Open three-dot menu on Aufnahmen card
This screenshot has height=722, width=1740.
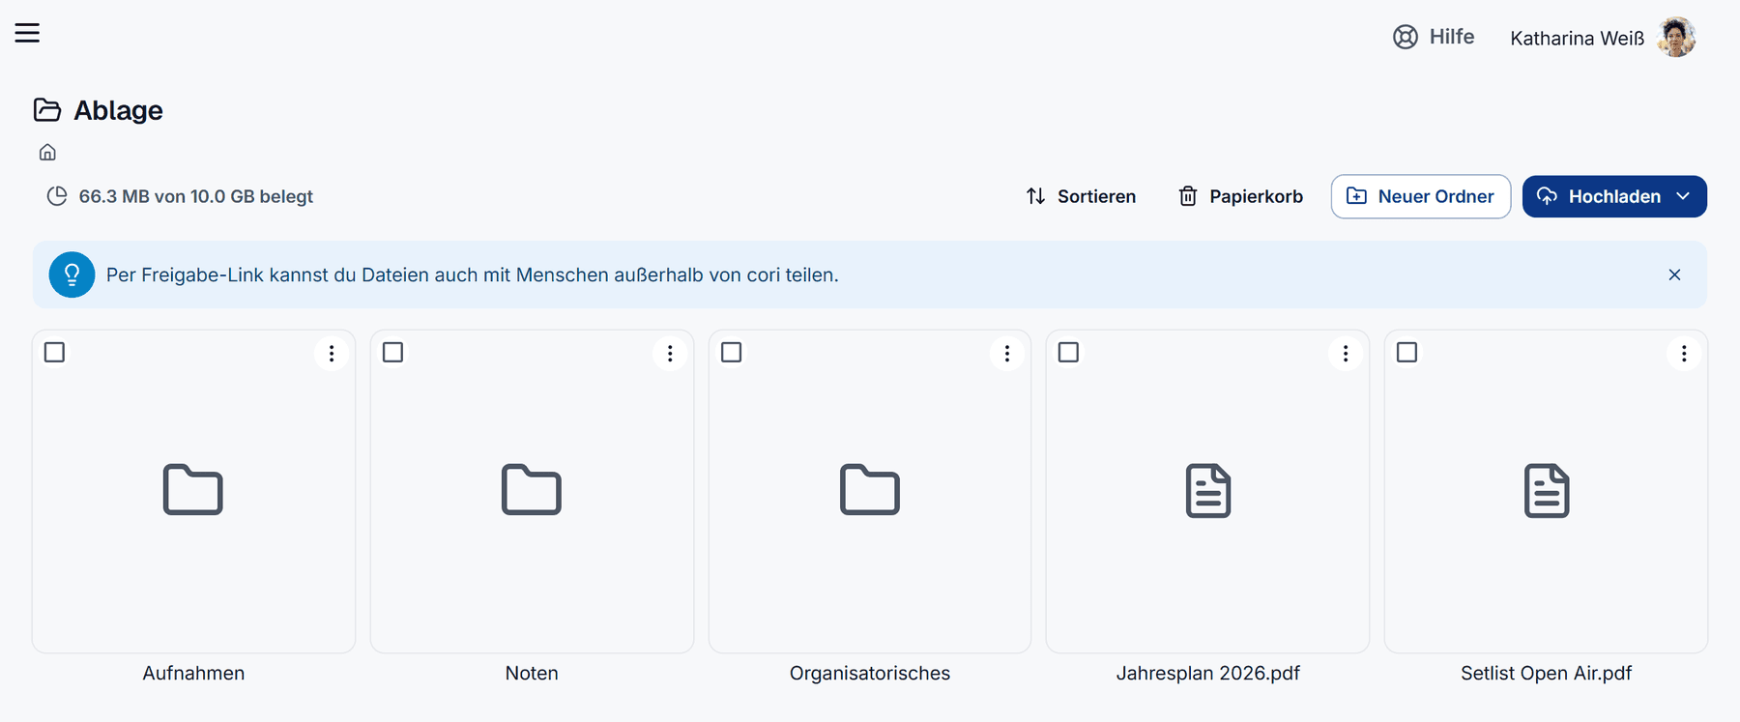[x=332, y=354]
